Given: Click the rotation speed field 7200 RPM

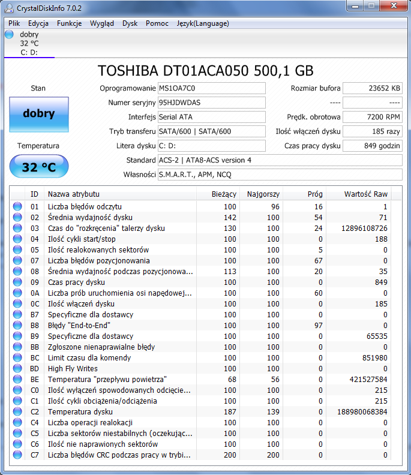Looking at the screenshot, I should click(x=373, y=117).
